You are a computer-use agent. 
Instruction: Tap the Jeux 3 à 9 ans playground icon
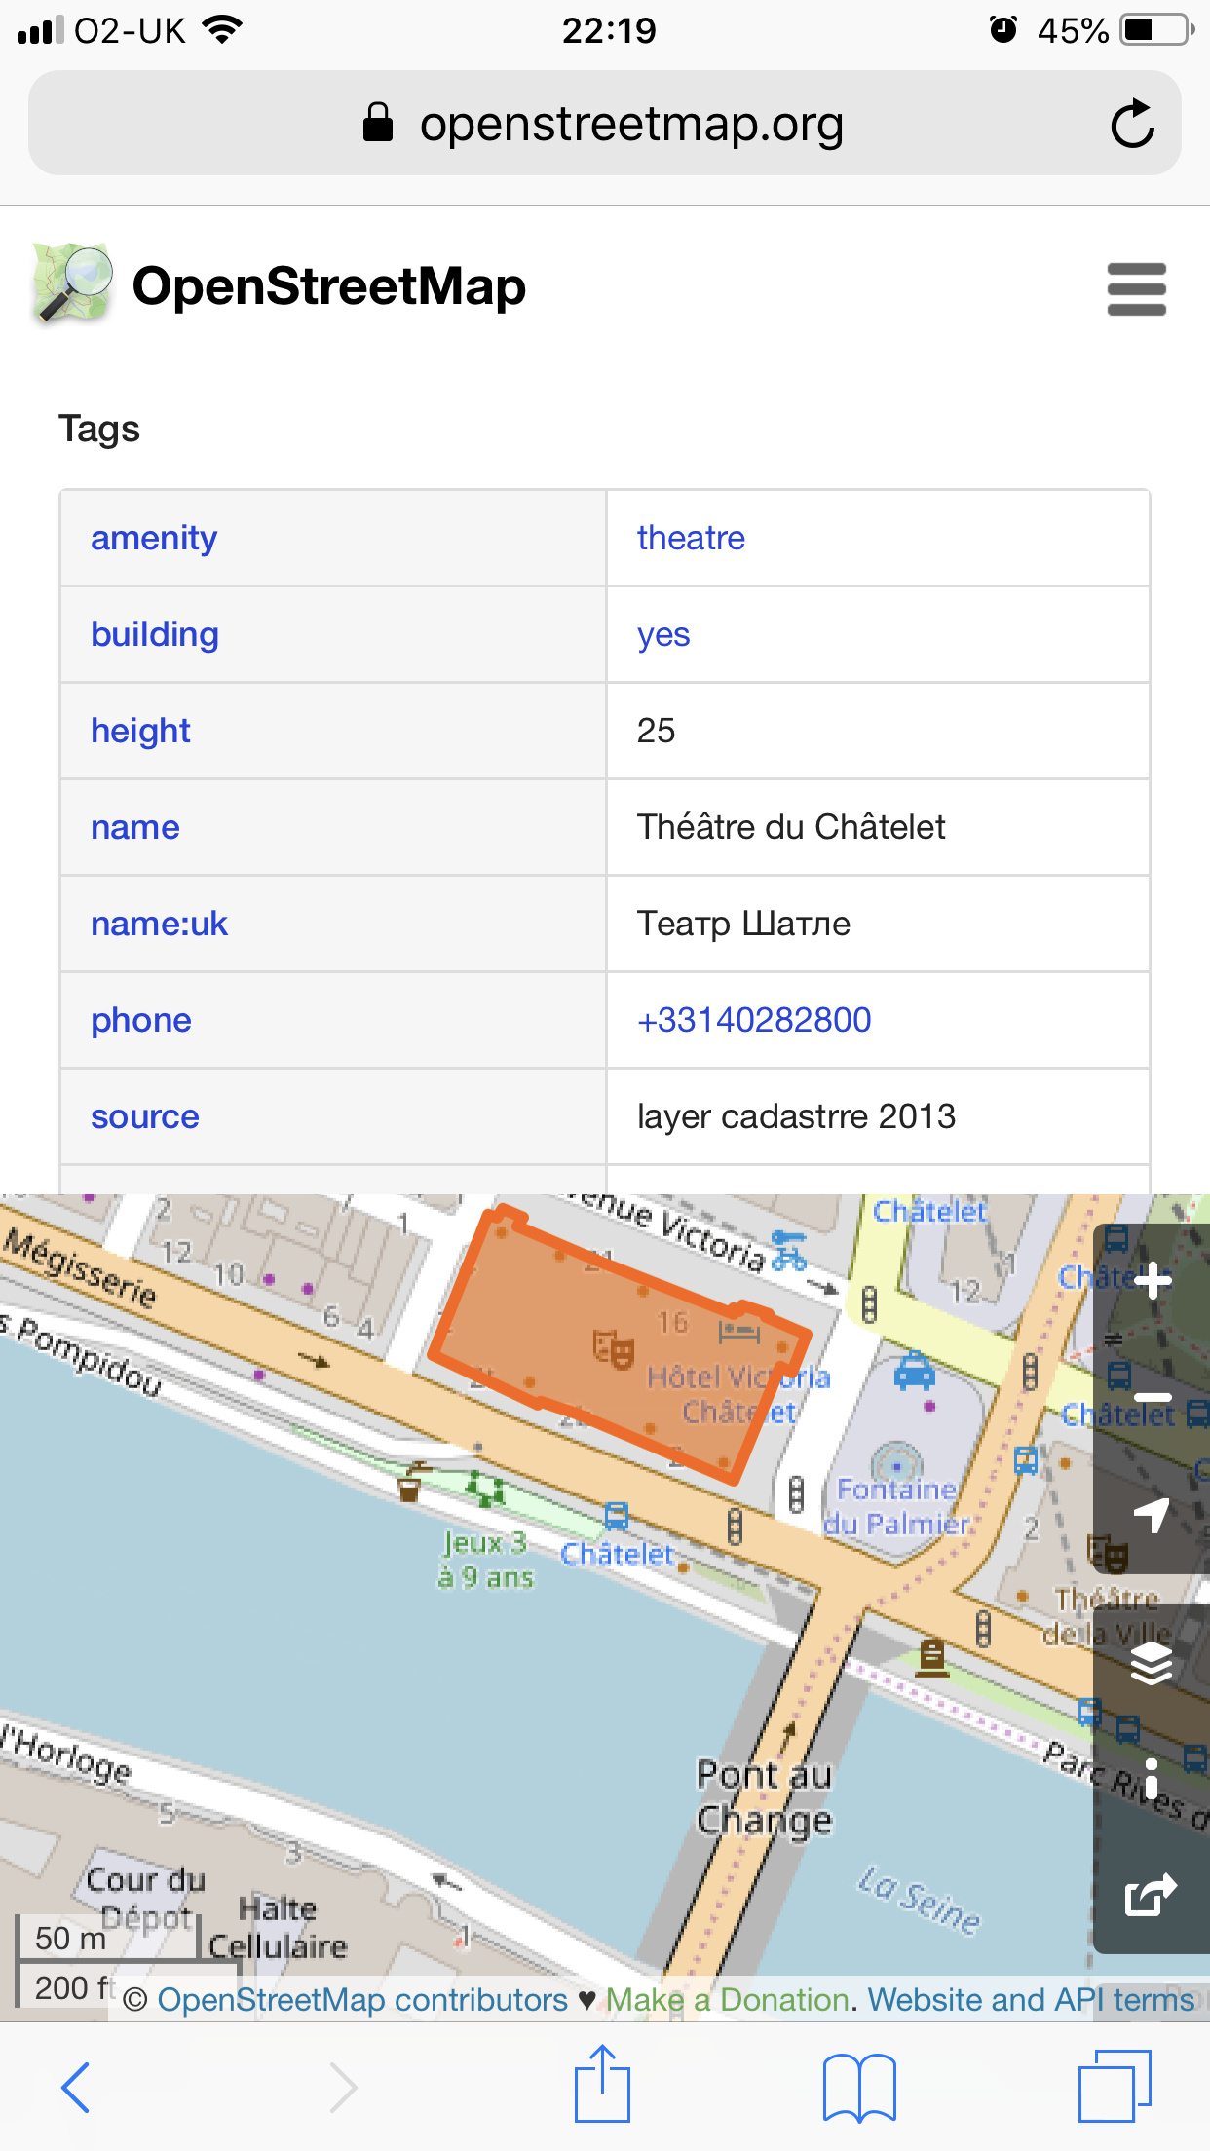click(484, 1490)
